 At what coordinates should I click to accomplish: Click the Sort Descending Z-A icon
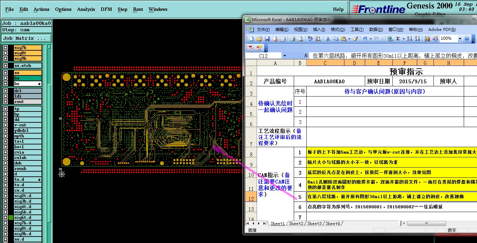(x=418, y=39)
